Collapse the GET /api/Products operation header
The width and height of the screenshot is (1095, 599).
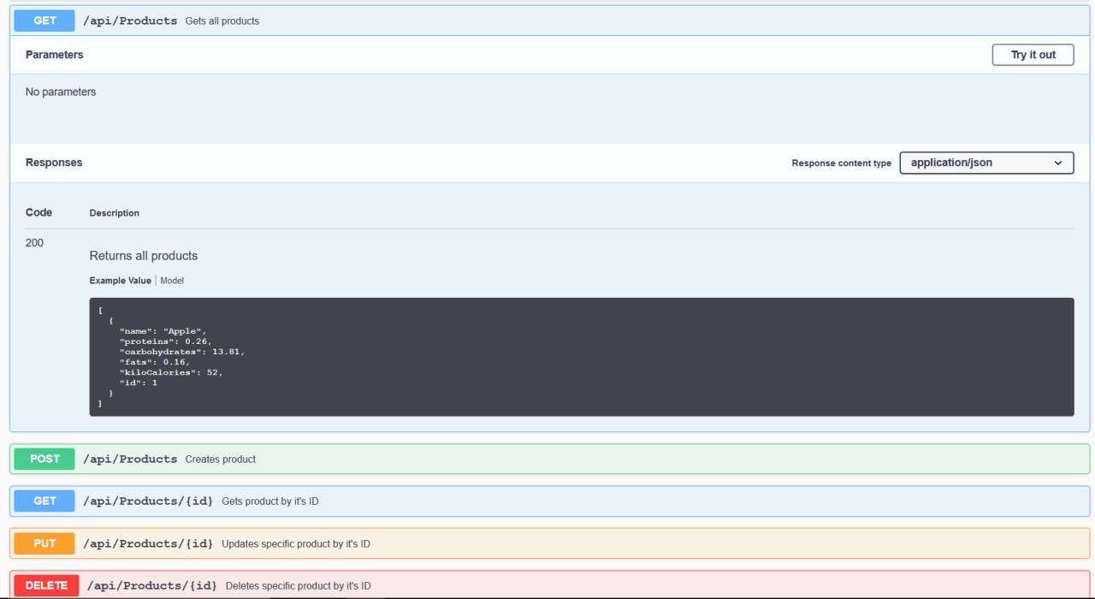pyautogui.click(x=550, y=21)
